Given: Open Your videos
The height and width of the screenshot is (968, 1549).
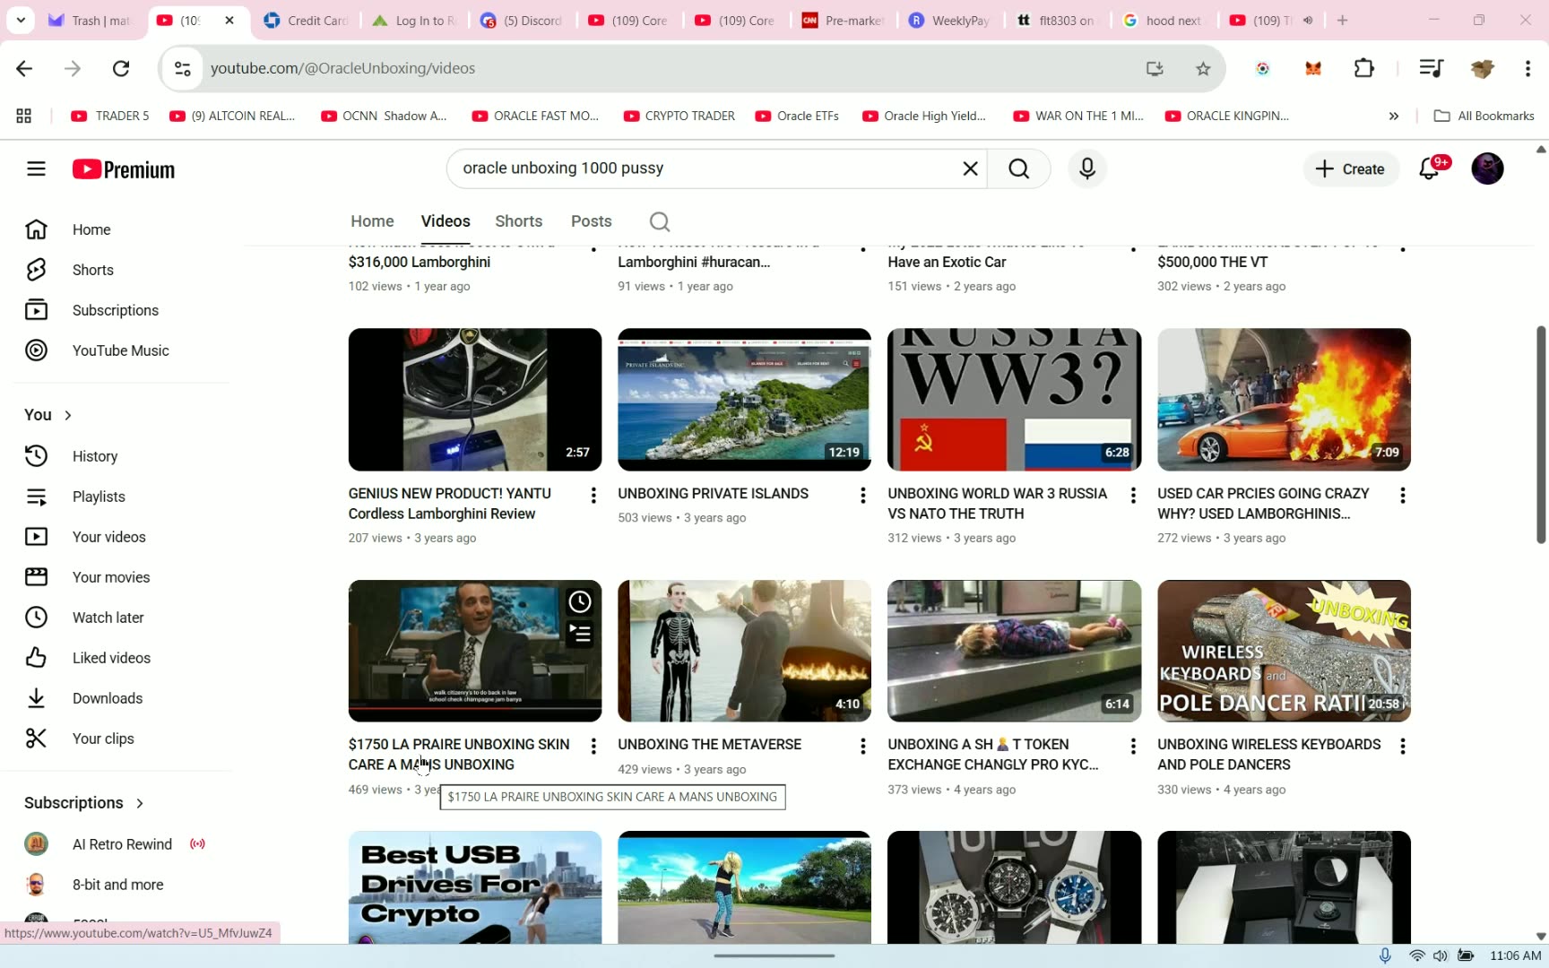Looking at the screenshot, I should [108, 537].
